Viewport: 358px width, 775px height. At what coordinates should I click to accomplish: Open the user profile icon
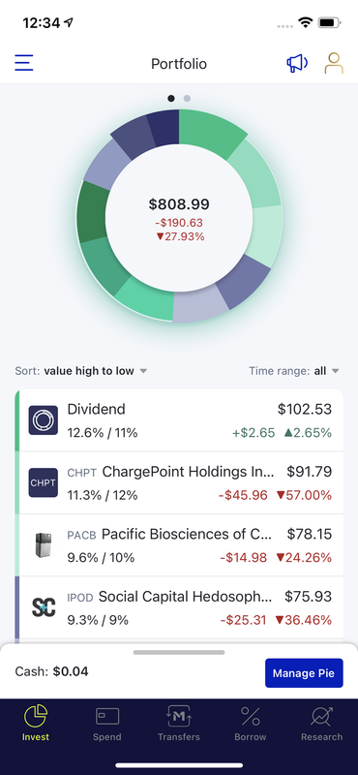pyautogui.click(x=334, y=63)
